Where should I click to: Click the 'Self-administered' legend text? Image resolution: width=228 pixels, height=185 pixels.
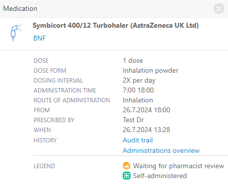160,176
